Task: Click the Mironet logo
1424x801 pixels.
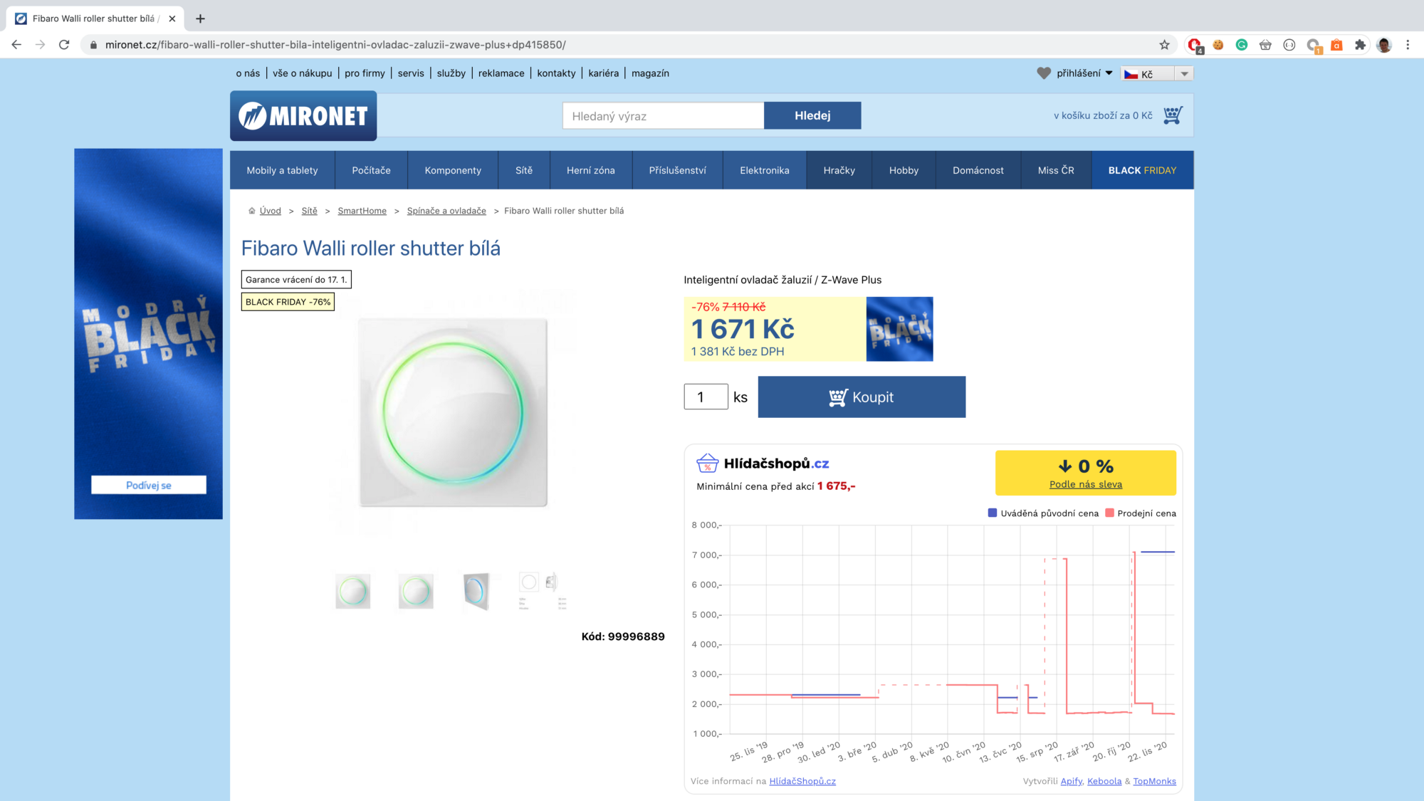Action: 303,115
